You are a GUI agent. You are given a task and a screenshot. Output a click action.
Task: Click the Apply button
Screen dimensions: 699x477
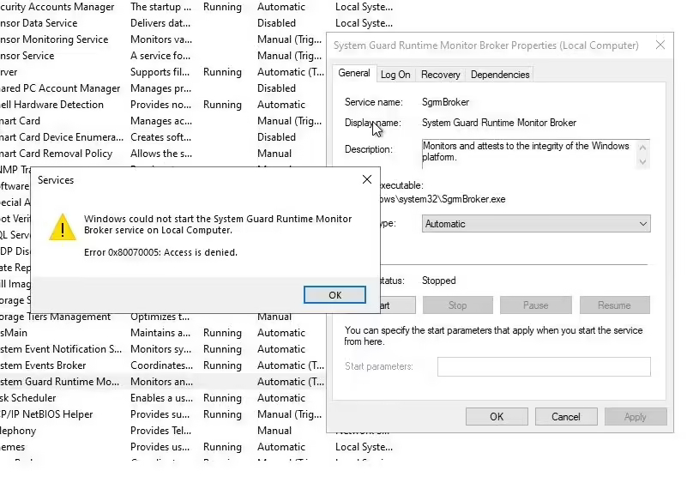635,417
